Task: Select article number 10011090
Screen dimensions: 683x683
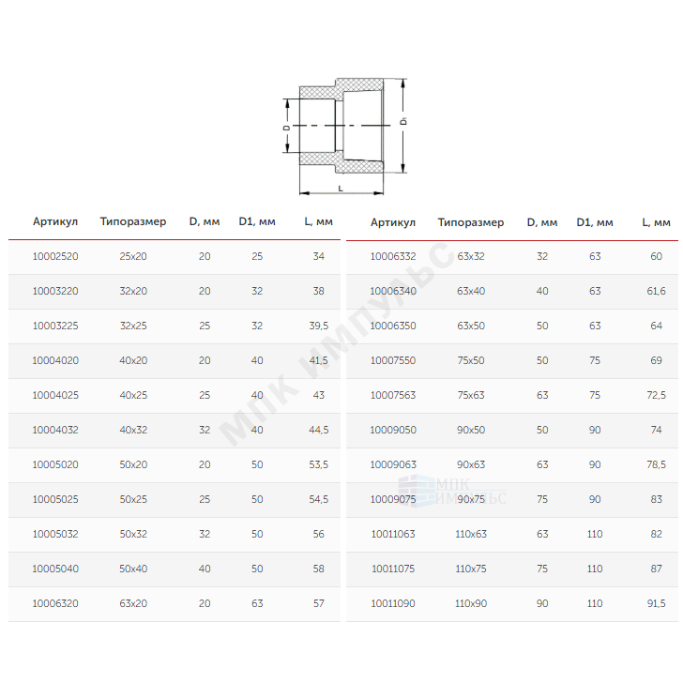Action: [x=393, y=604]
